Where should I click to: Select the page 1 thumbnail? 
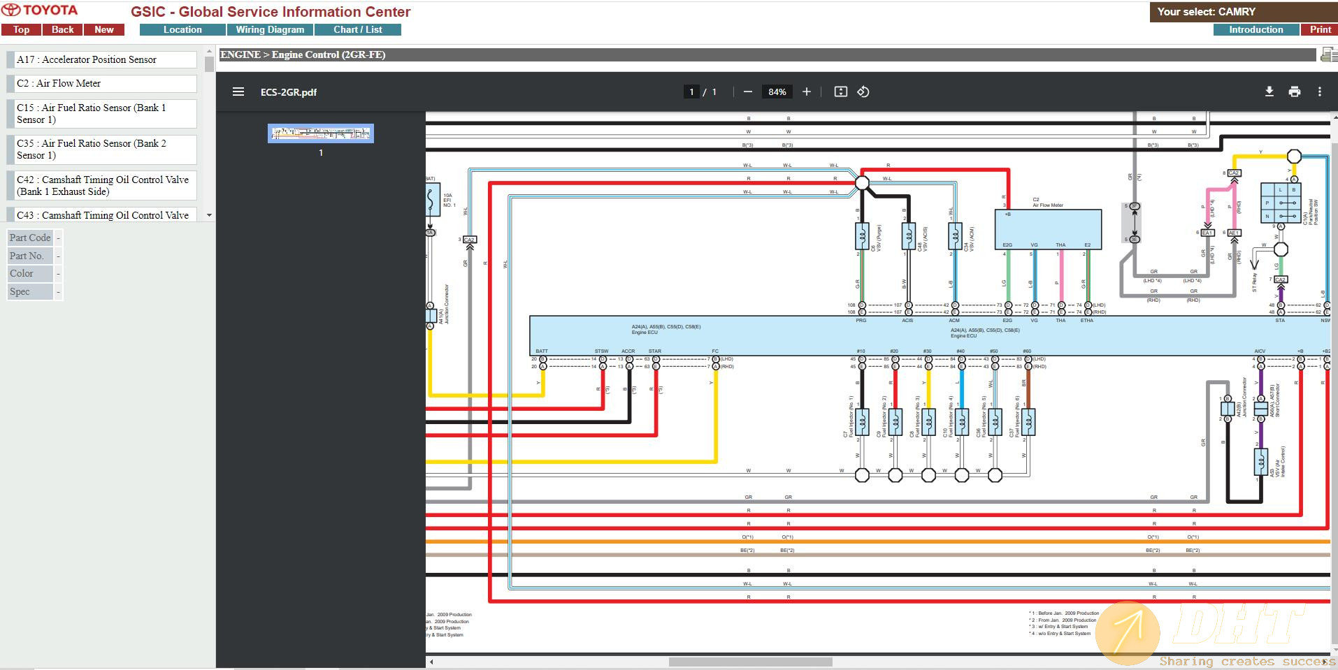click(321, 133)
